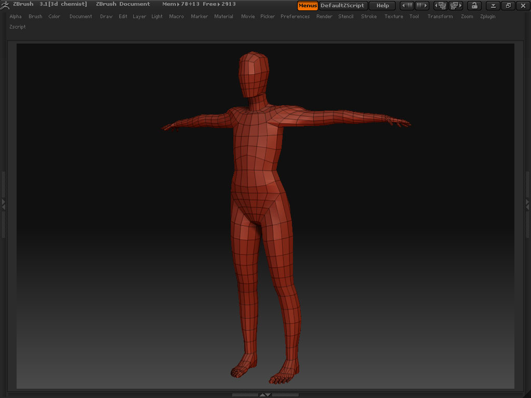Screen dimensions: 531x398
Task: Open the Draw menu
Action: pos(106,16)
